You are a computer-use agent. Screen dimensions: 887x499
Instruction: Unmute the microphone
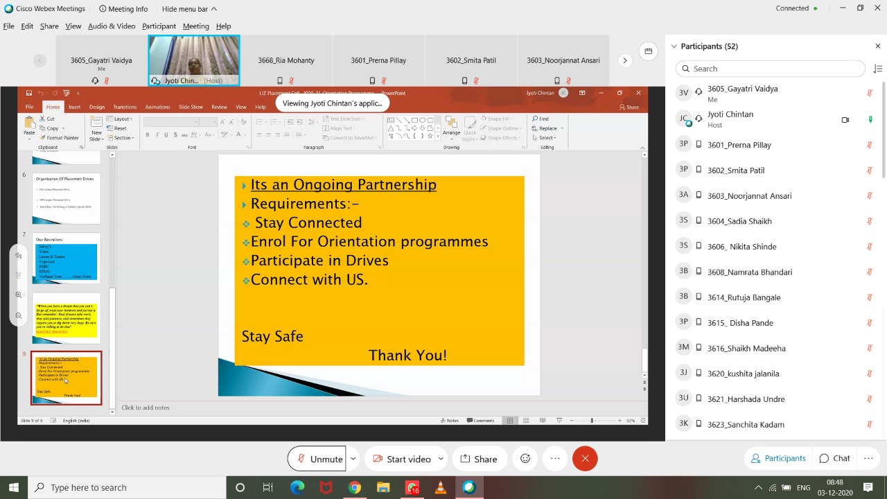click(319, 459)
